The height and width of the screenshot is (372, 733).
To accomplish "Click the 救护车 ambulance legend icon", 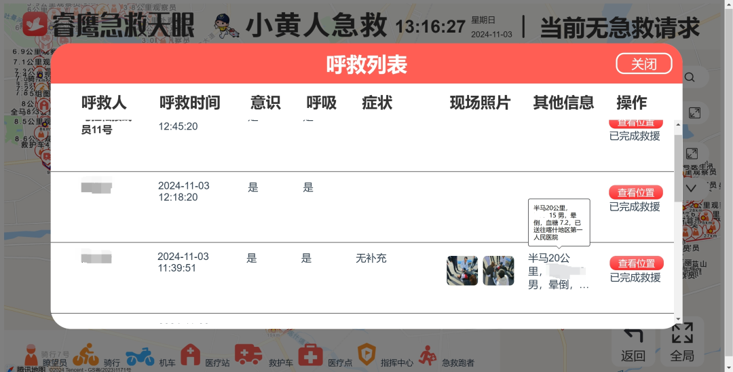I will (248, 355).
